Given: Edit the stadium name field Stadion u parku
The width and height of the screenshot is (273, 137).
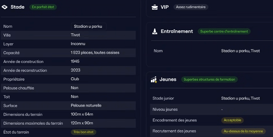Looking at the screenshot, I should (x=88, y=26).
